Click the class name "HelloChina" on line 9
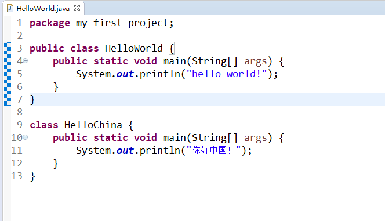Screen dimensions: 385x221 (x=93, y=125)
